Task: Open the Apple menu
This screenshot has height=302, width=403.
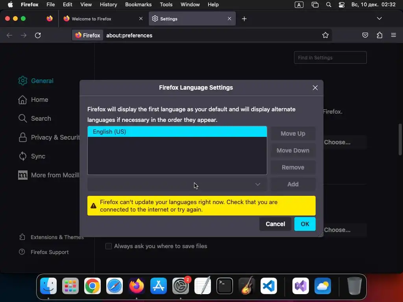Action: click(x=10, y=5)
